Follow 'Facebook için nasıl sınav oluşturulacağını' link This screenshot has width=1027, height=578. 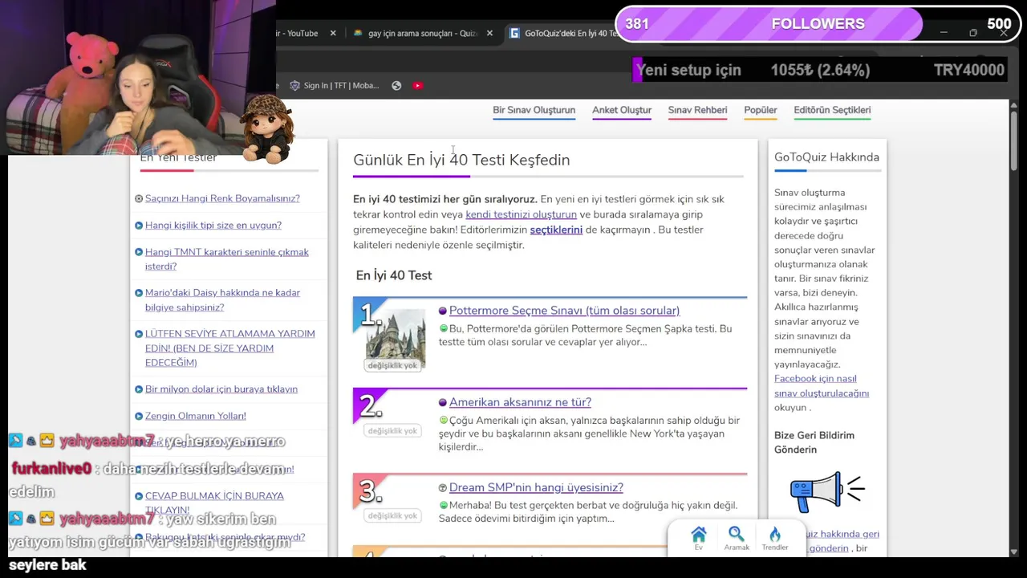pyautogui.click(x=822, y=386)
